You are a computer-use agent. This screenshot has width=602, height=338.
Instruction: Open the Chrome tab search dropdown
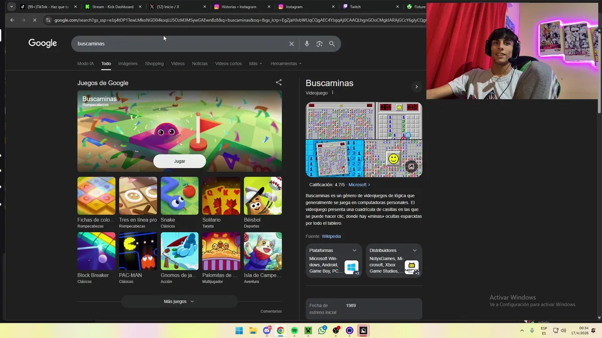click(11, 7)
